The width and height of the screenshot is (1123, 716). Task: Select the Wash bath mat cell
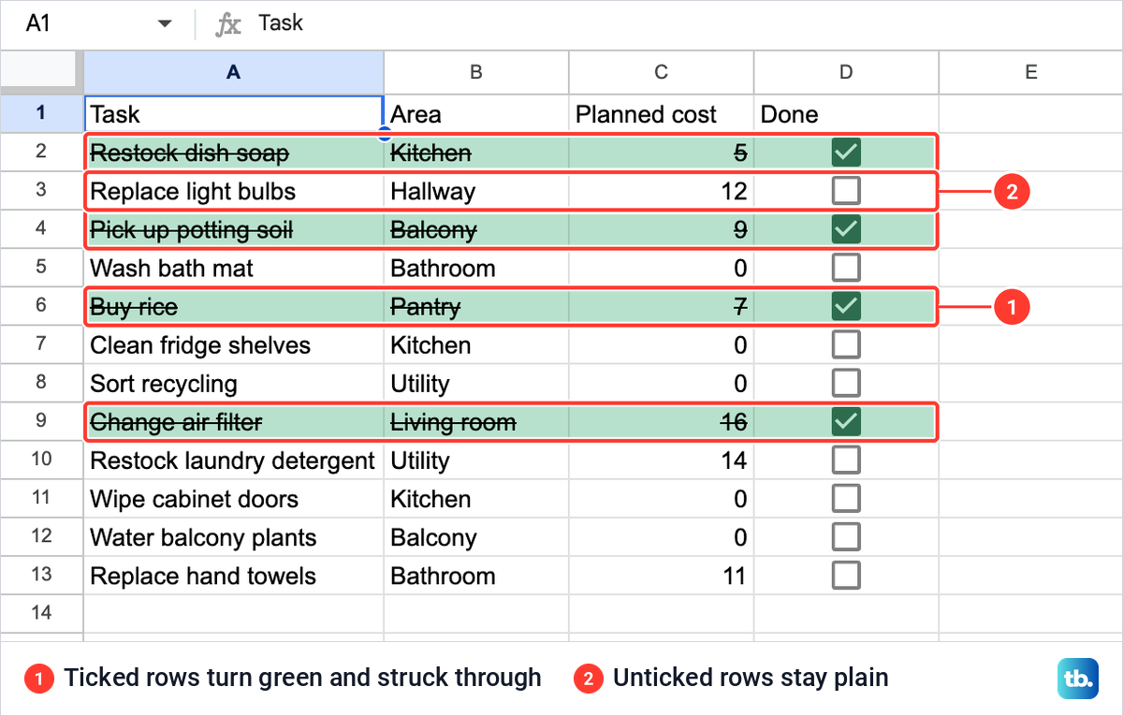click(x=234, y=268)
